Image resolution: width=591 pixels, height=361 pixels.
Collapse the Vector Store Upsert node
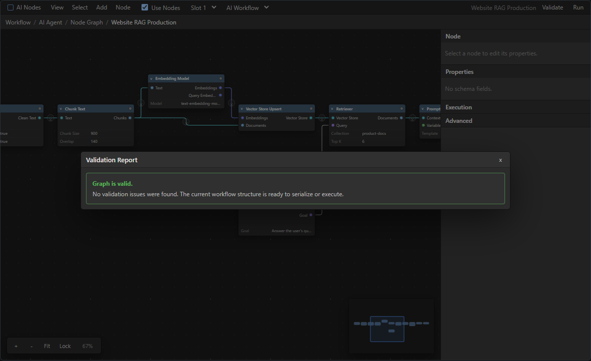click(x=242, y=109)
